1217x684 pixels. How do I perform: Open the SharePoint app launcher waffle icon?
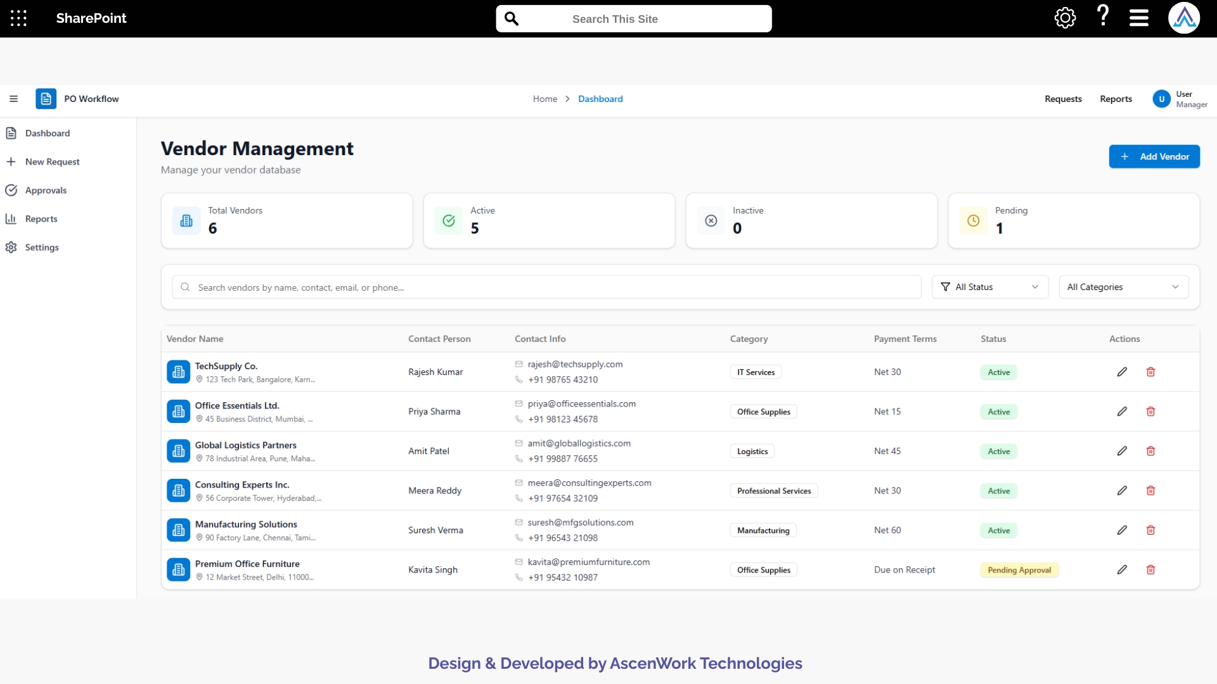click(18, 18)
